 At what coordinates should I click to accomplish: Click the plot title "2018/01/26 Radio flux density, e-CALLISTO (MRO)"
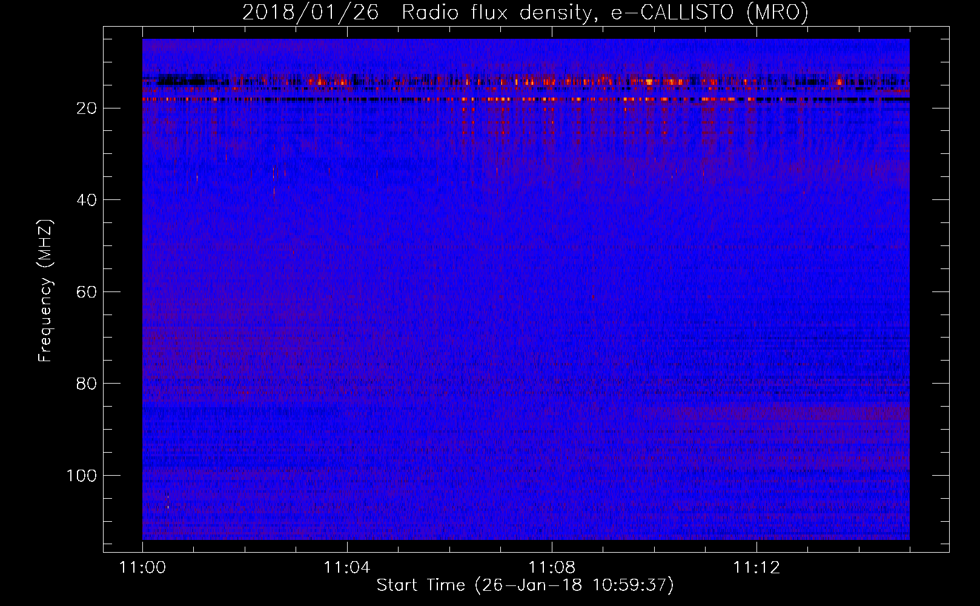pyautogui.click(x=525, y=12)
